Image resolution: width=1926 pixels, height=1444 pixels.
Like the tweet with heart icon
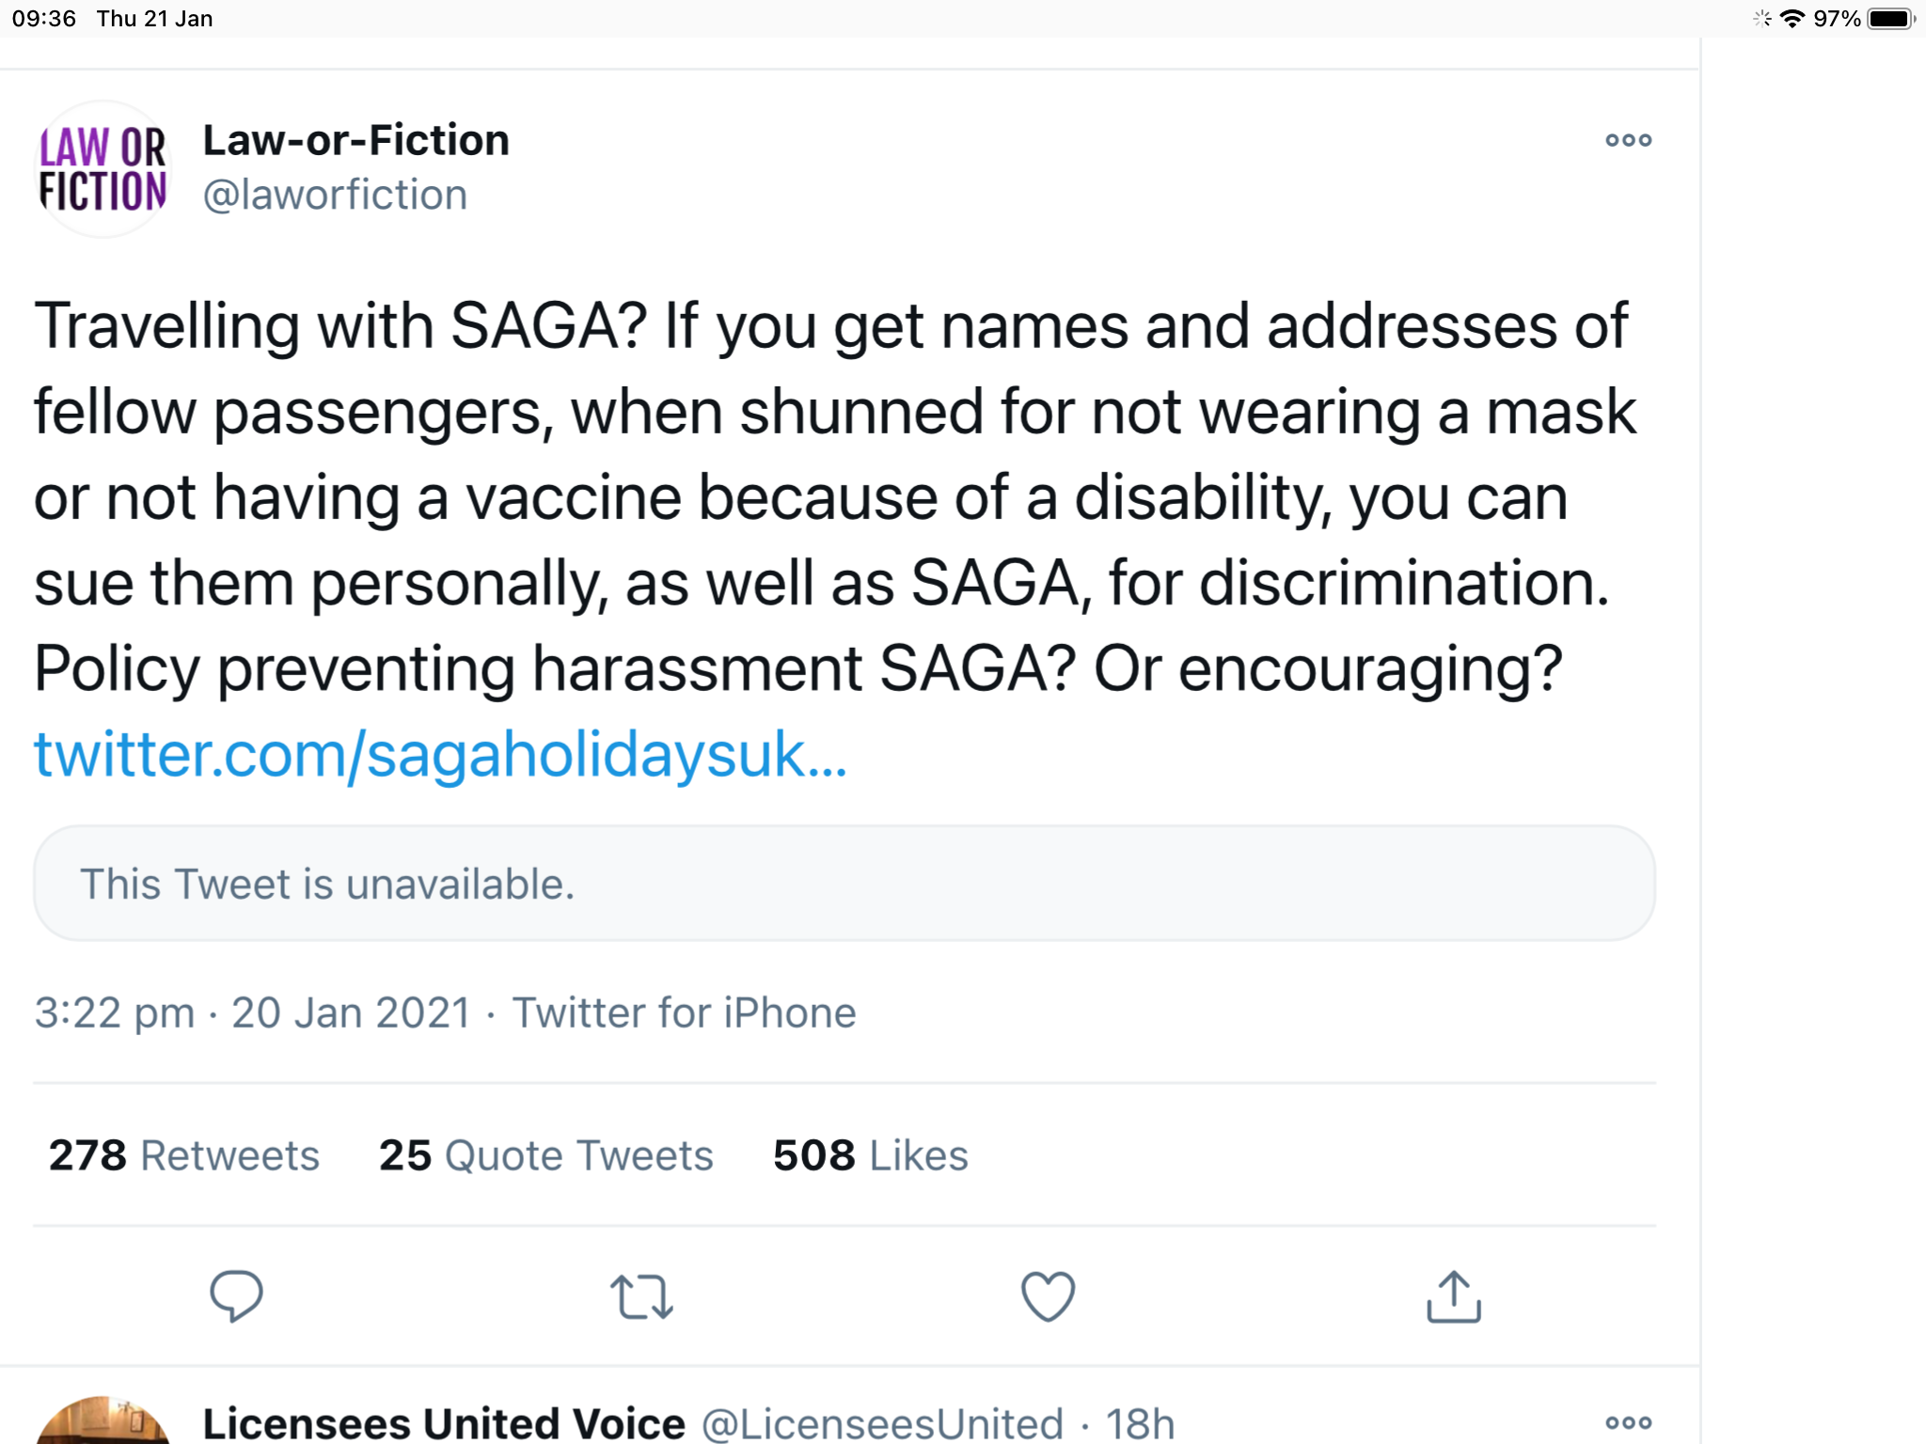pyautogui.click(x=1048, y=1296)
